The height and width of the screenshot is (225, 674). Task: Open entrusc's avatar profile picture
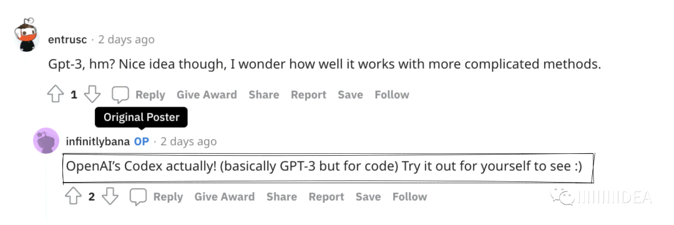pos(27,36)
